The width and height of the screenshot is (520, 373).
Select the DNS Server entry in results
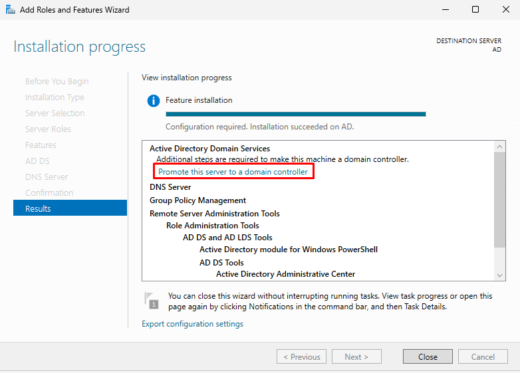click(170, 187)
